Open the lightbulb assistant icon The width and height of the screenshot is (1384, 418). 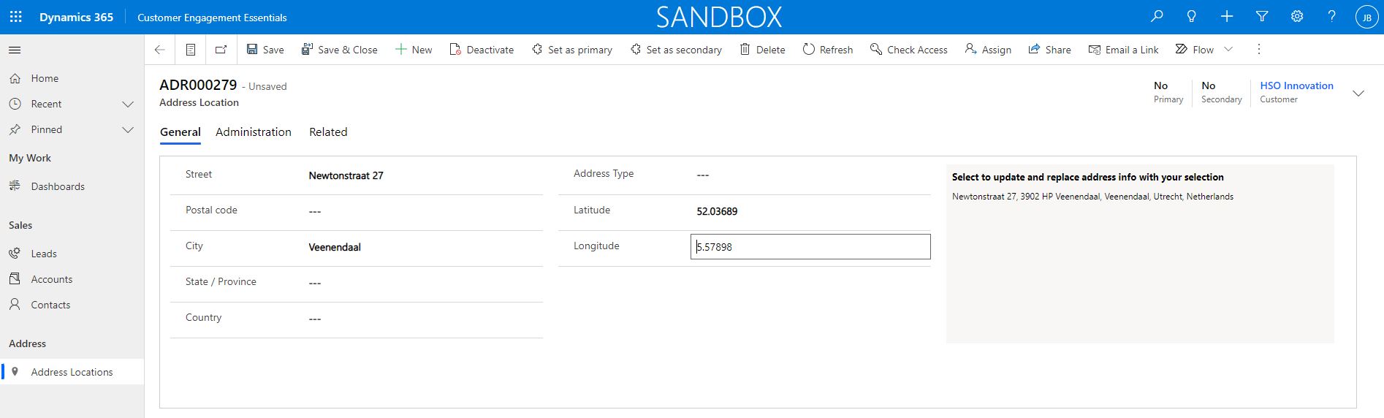coord(1192,17)
